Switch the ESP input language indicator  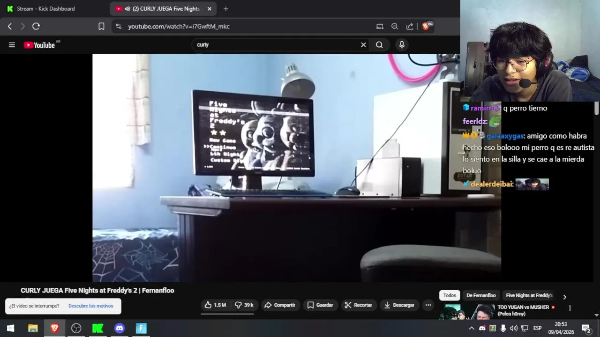[x=538, y=328]
